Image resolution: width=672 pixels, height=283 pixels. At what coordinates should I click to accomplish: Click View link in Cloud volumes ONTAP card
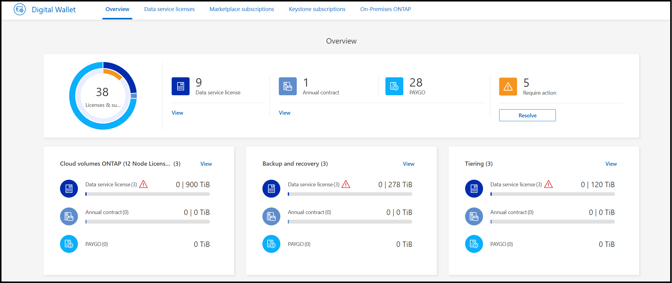(x=206, y=164)
